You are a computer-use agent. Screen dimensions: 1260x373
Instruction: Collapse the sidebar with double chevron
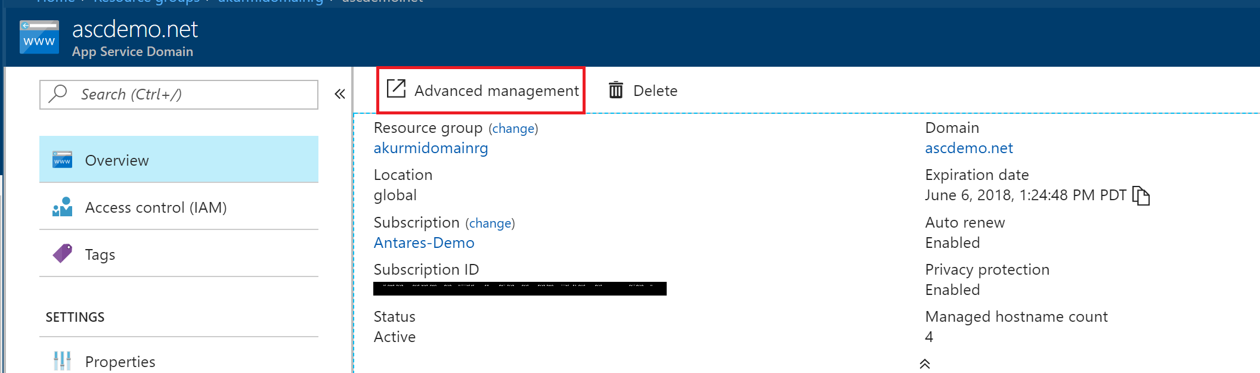coord(340,94)
